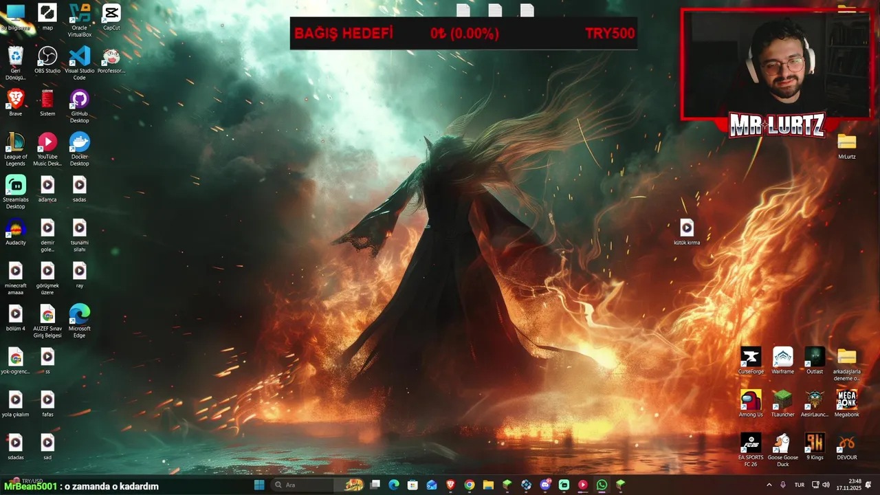Launch the Outlast shortcut
The height and width of the screenshot is (495, 880).
(x=815, y=360)
